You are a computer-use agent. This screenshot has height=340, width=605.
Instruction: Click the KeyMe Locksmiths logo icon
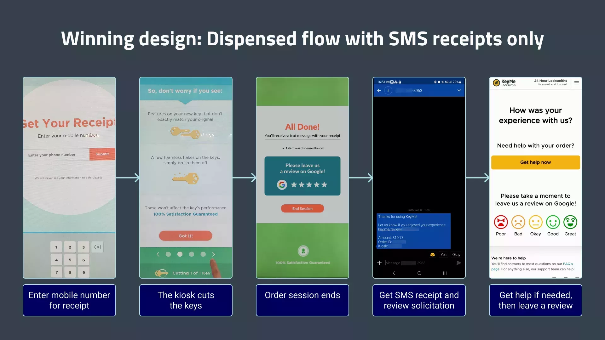[x=497, y=83]
